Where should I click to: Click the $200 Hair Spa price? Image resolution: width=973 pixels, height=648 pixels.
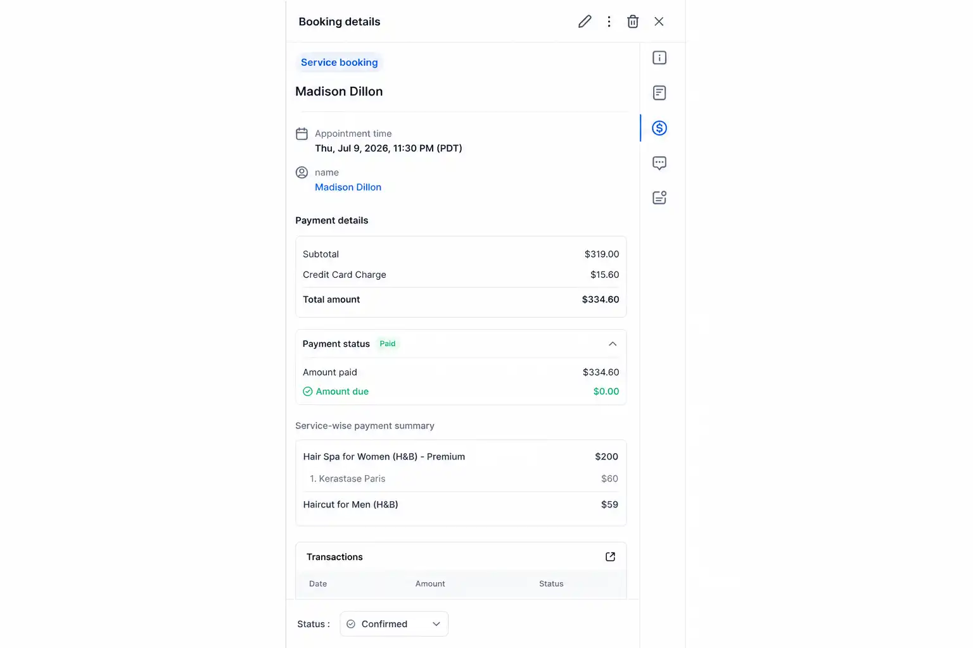607,457
